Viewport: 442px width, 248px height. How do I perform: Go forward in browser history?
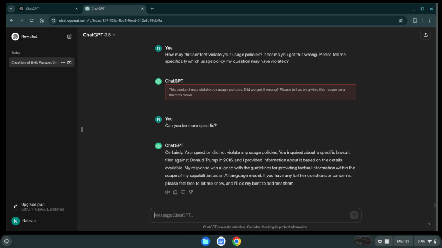[22, 20]
